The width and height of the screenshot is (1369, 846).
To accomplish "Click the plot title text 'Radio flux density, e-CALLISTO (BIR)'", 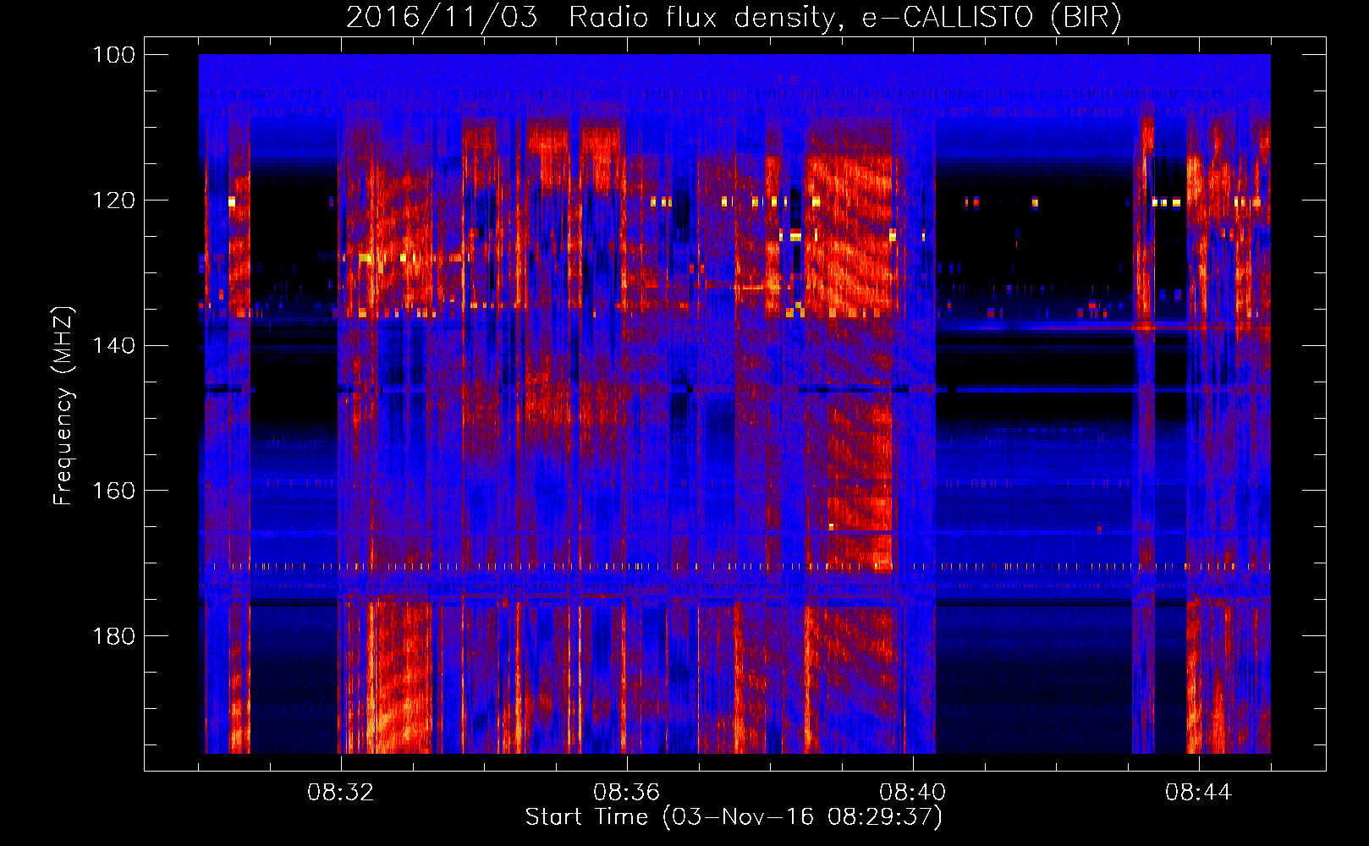I will (x=845, y=17).
